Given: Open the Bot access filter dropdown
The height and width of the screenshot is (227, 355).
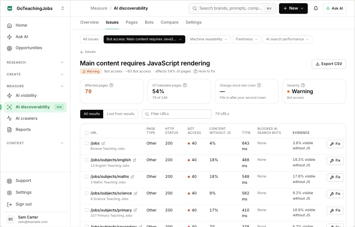Looking at the screenshot, I should (x=144, y=39).
